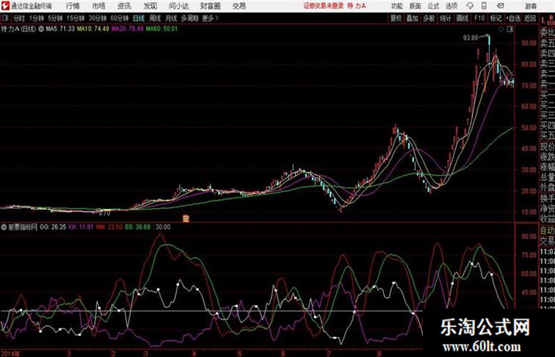Click the MA5: 71.33 indicator label

60,29
